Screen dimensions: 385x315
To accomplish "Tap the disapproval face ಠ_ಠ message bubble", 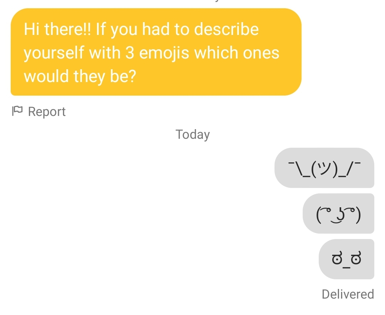I will (346, 259).
